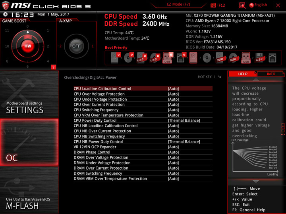Click the A-XMP panel title

66,21
